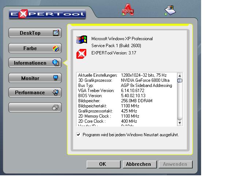Click the 'VGA Treiber Version:' label
Image resolution: width=234 pixels, height=187 pixels.
coord(96,91)
